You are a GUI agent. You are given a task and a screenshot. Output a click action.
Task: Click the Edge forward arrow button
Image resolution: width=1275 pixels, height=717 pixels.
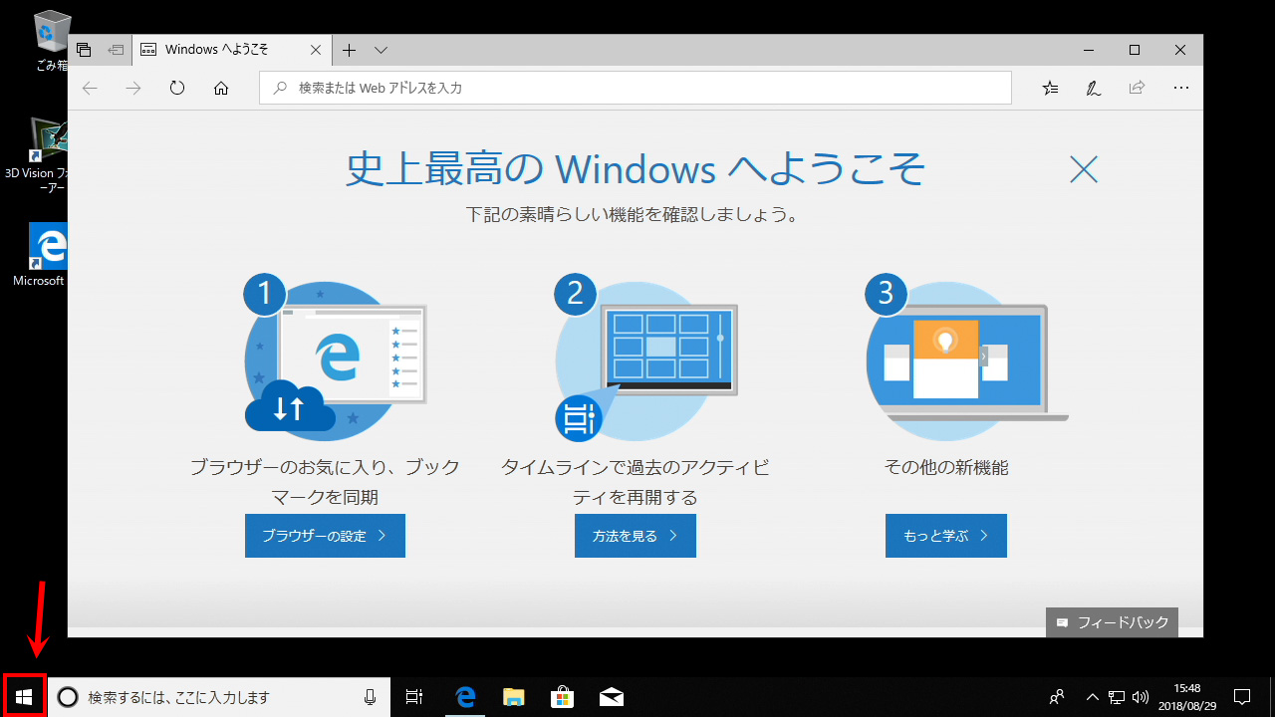pos(133,88)
